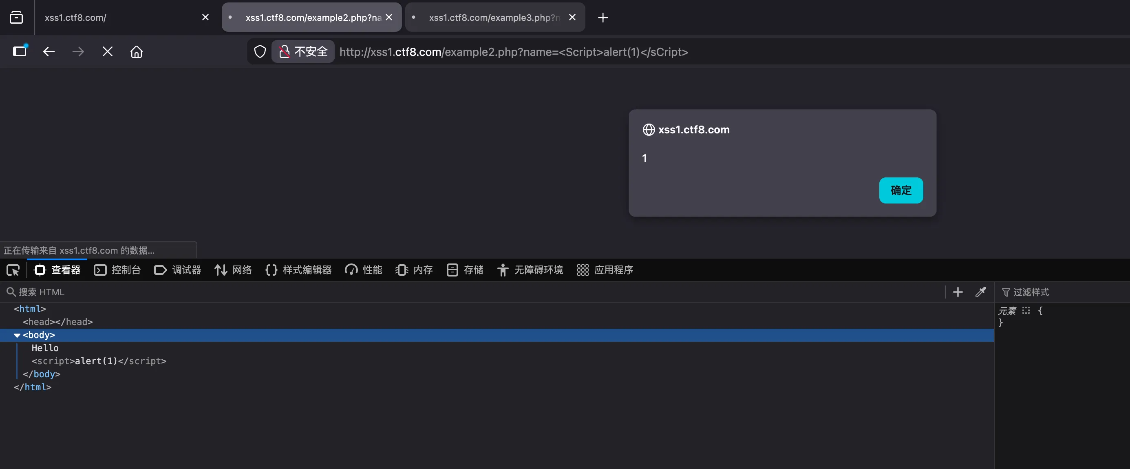Pick a color with the eyedropper
Screen dimensions: 1130x469
click(980, 292)
